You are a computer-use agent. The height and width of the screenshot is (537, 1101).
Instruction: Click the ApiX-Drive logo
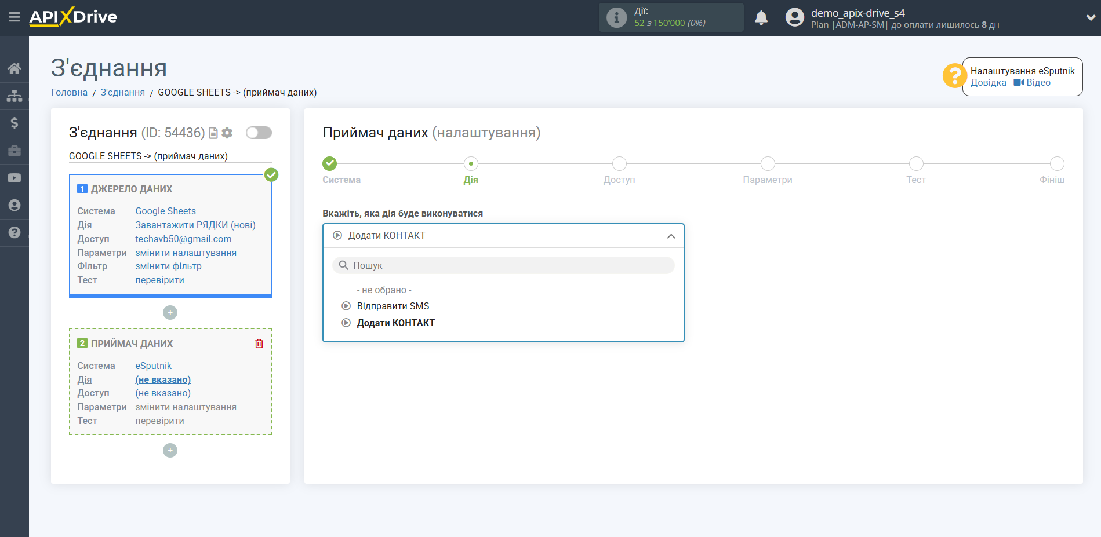pyautogui.click(x=73, y=17)
